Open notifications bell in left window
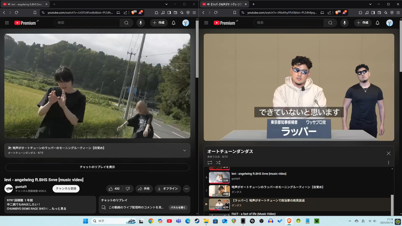Screen dimensions: 402x226 click(x=173, y=23)
